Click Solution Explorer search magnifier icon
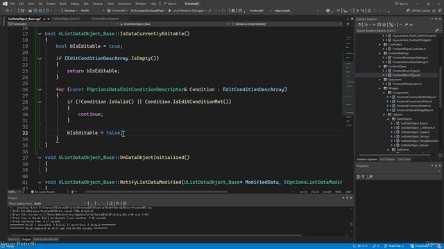This screenshot has height=249, width=444. click(437, 30)
